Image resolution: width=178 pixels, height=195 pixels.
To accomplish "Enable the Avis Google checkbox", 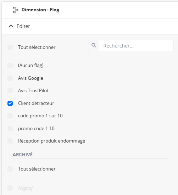I will point(10,78).
